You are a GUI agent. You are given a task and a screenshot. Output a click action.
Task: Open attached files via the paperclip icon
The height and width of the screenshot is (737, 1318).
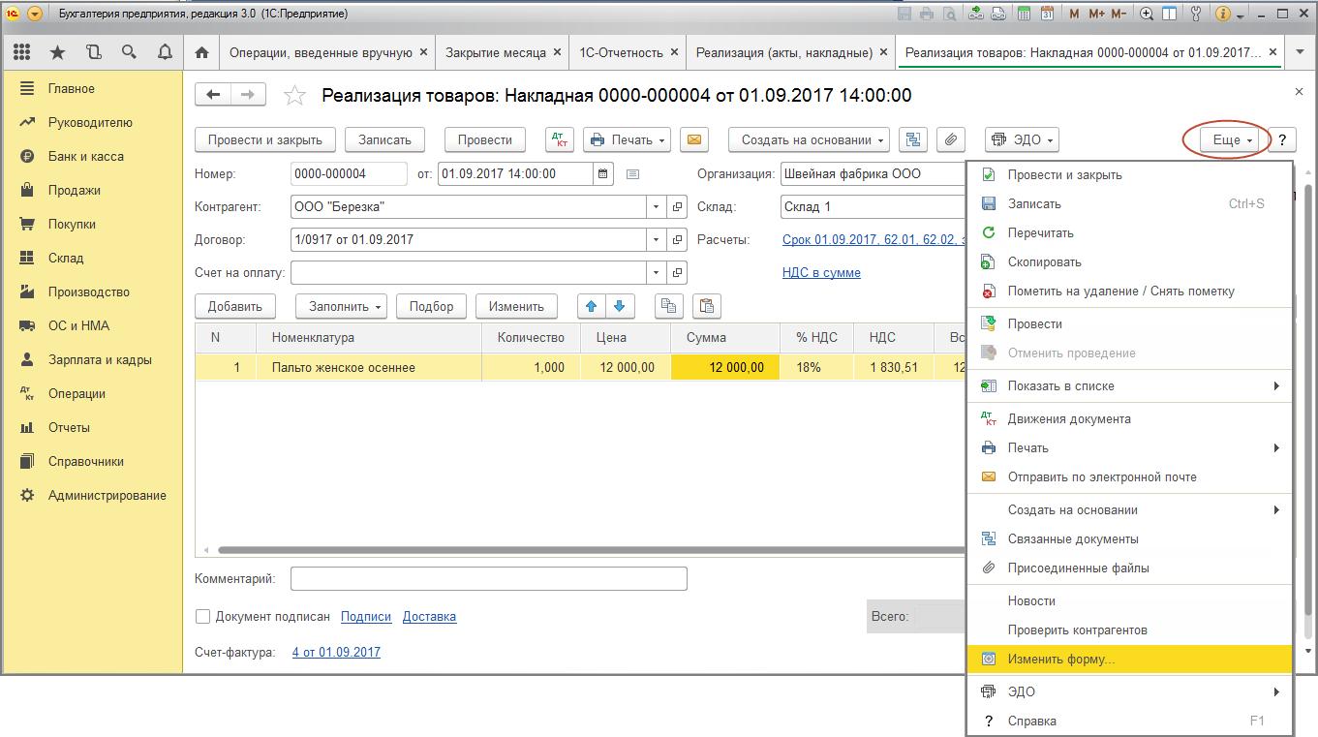point(951,140)
